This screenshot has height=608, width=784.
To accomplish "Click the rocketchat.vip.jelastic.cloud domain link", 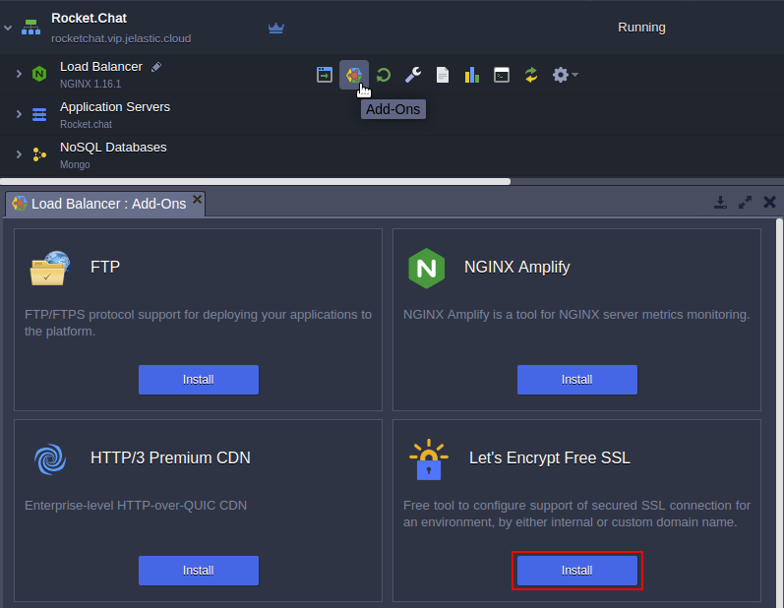I will (x=121, y=38).
